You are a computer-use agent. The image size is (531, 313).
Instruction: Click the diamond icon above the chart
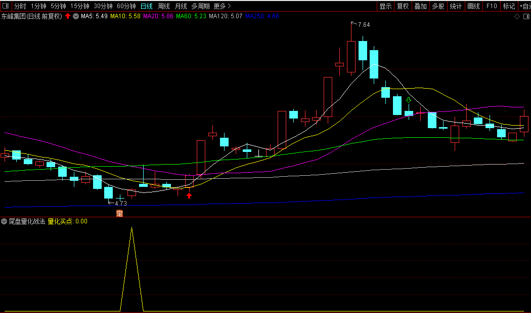(517, 16)
